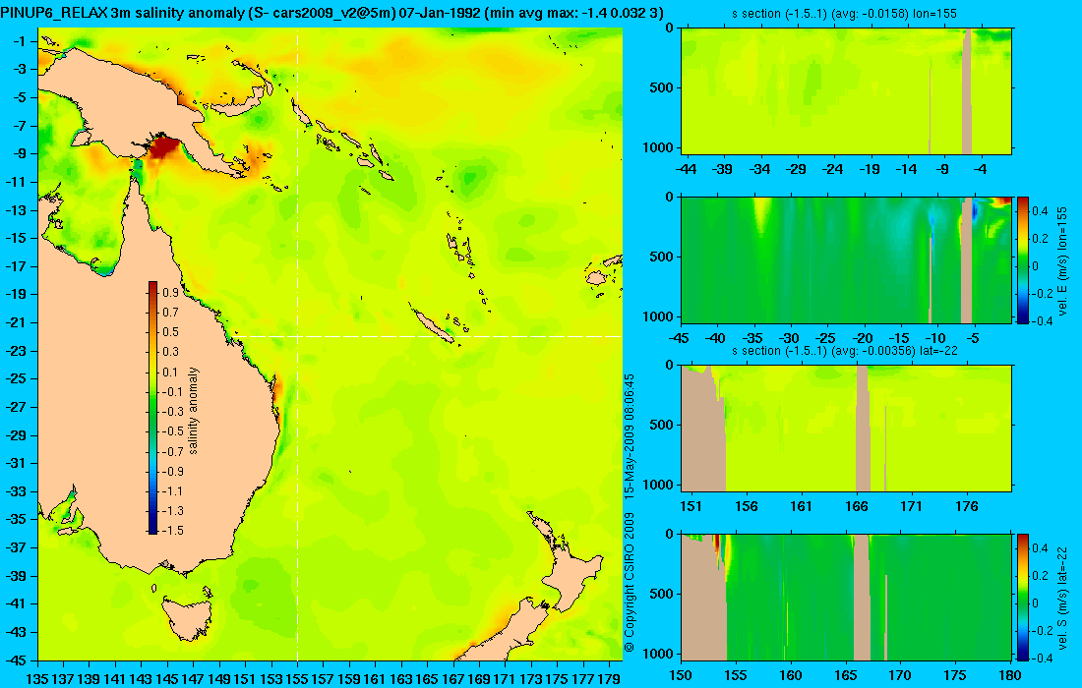Screen dimensions: 1082x688
Task: Click the salinity section plot for lon=155
Action: [x=847, y=91]
